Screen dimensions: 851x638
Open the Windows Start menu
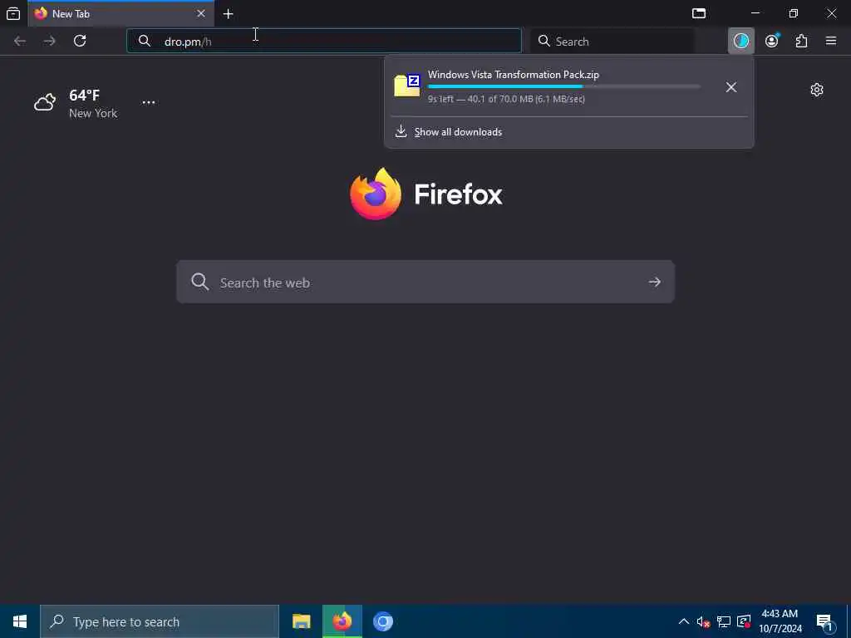tap(20, 621)
